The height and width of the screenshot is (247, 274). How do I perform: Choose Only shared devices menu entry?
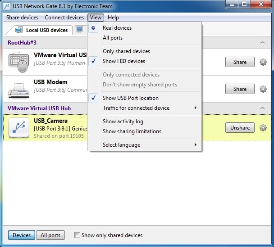(144, 51)
